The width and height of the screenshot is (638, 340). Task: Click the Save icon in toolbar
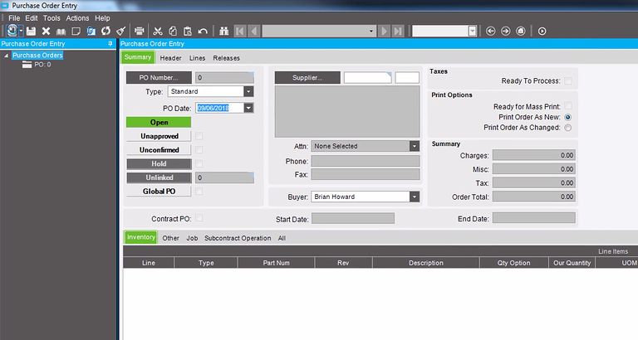[x=31, y=31]
